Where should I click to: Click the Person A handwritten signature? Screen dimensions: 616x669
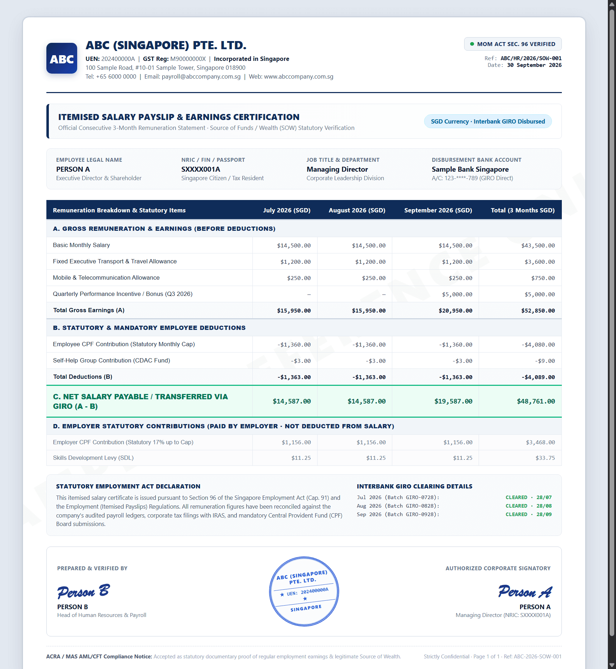coord(525,591)
